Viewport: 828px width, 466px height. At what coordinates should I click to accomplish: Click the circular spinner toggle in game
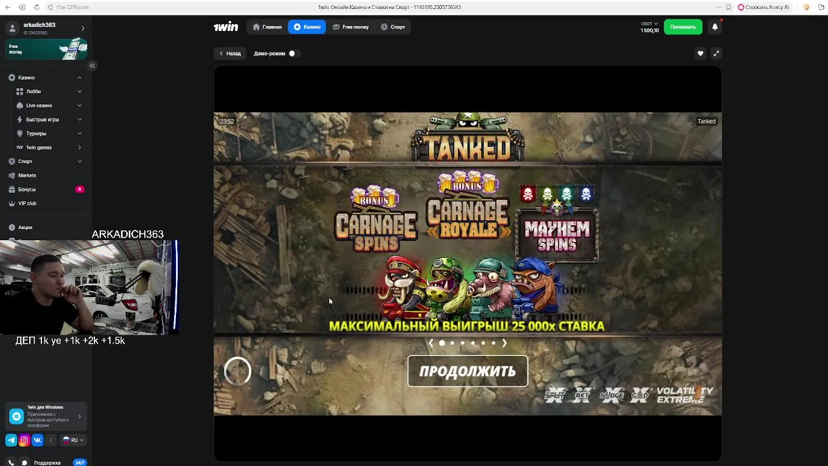[x=237, y=371]
